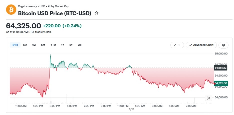Select the 5Y time range
Image resolution: width=234 pixels, height=115 pixels.
click(x=71, y=45)
